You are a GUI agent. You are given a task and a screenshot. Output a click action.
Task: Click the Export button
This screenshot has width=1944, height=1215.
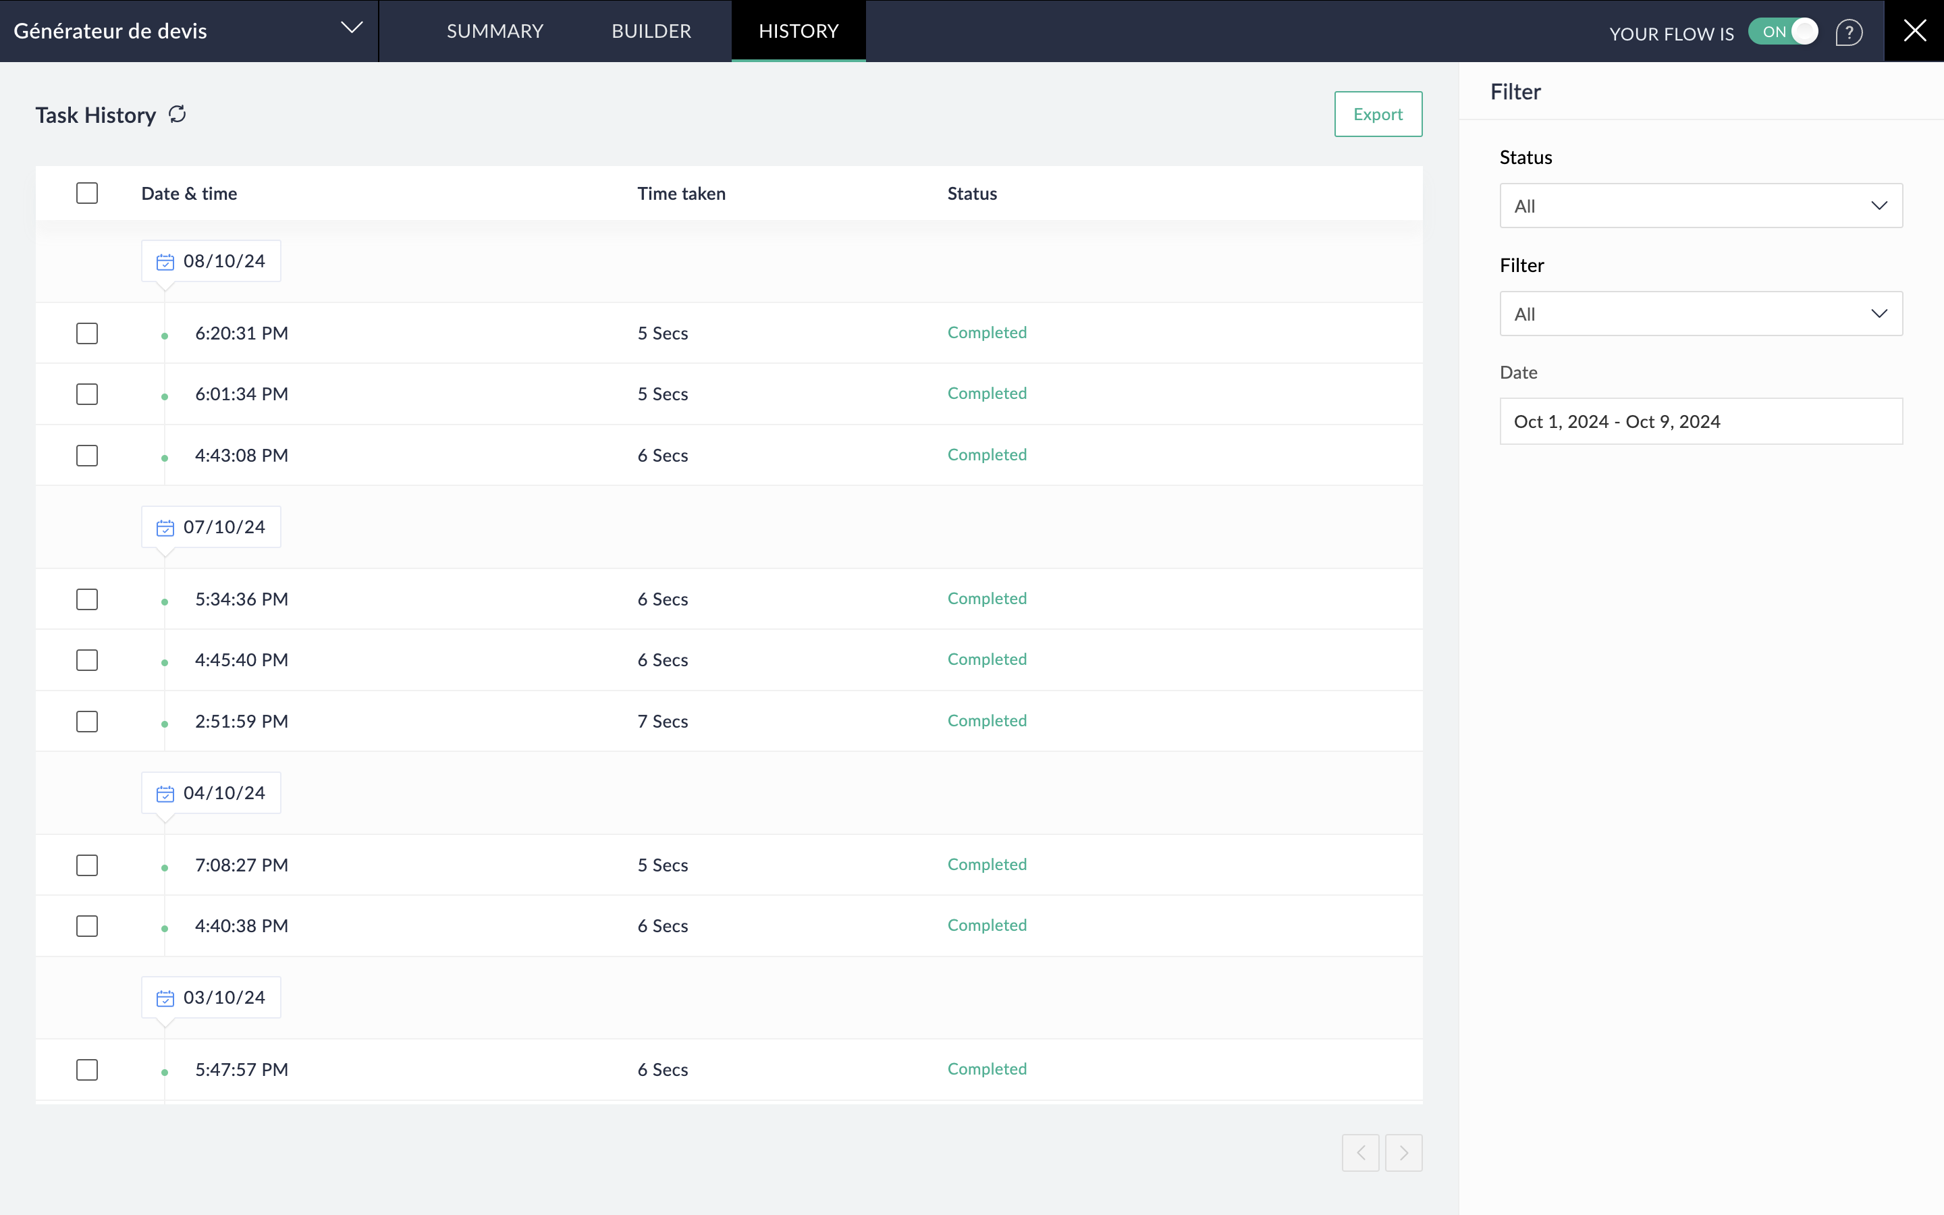click(1378, 114)
